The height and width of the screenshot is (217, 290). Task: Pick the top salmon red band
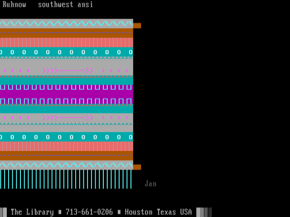(66, 42)
